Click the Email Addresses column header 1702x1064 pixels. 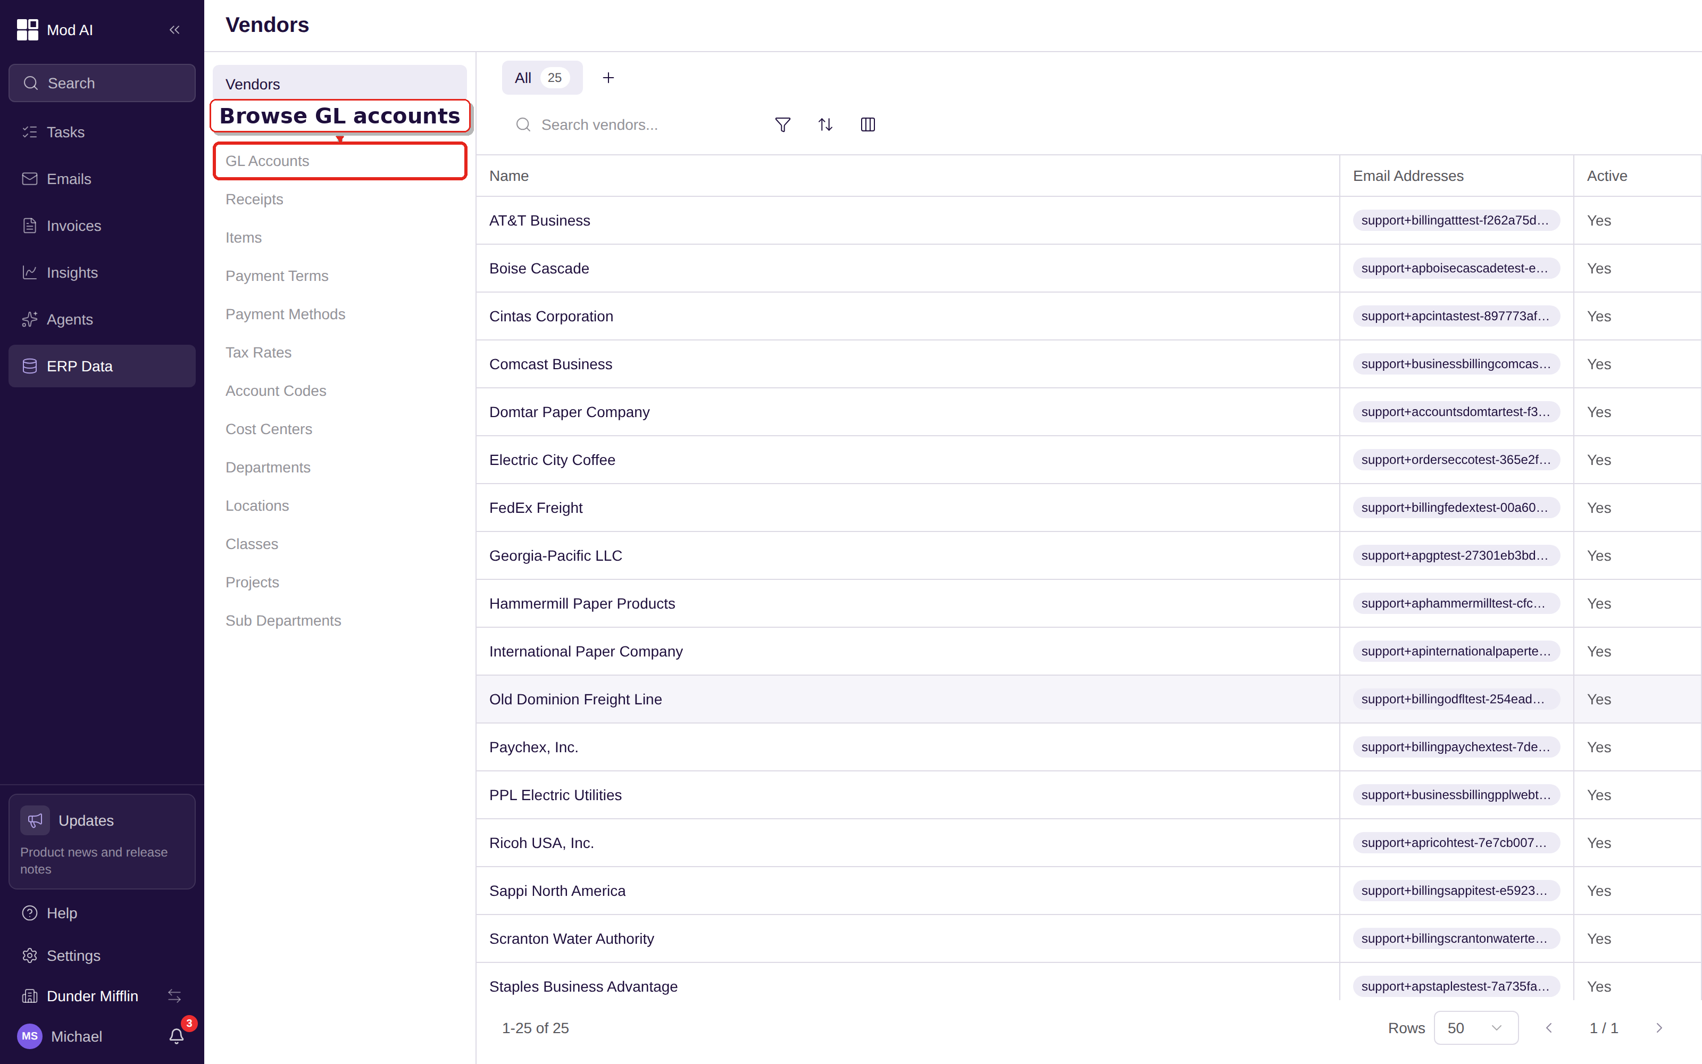tap(1456, 176)
